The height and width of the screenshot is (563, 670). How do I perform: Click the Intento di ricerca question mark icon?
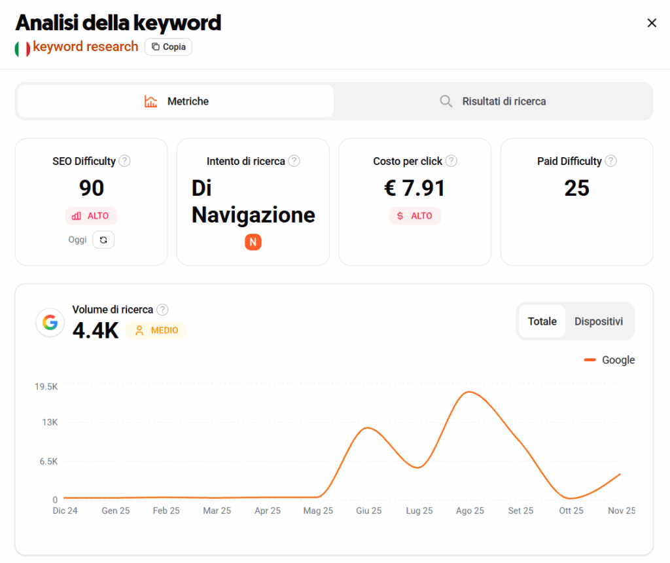click(x=294, y=161)
